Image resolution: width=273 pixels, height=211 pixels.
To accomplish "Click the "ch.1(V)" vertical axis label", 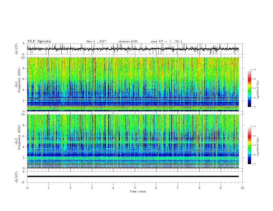I will pyautogui.click(x=17, y=49).
